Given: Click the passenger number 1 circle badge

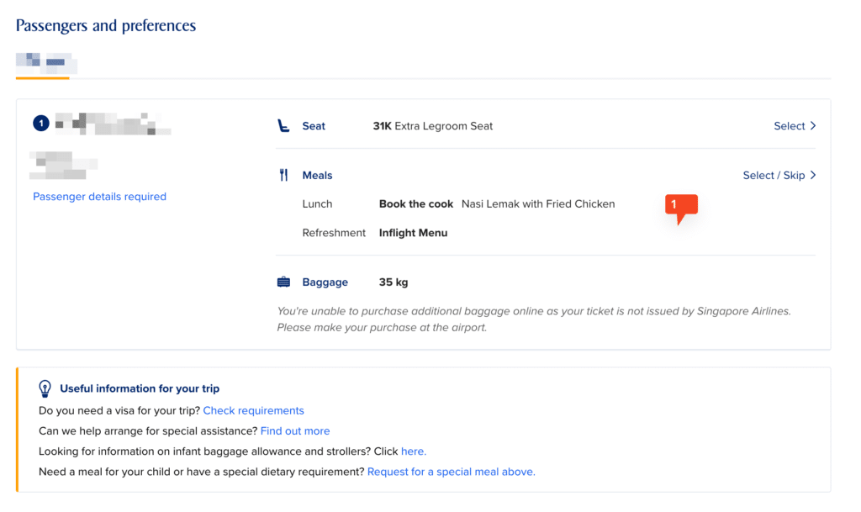Looking at the screenshot, I should pyautogui.click(x=41, y=123).
